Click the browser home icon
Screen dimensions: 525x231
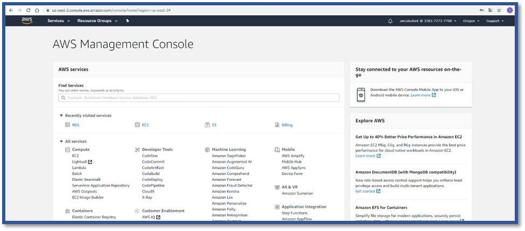(x=37, y=10)
